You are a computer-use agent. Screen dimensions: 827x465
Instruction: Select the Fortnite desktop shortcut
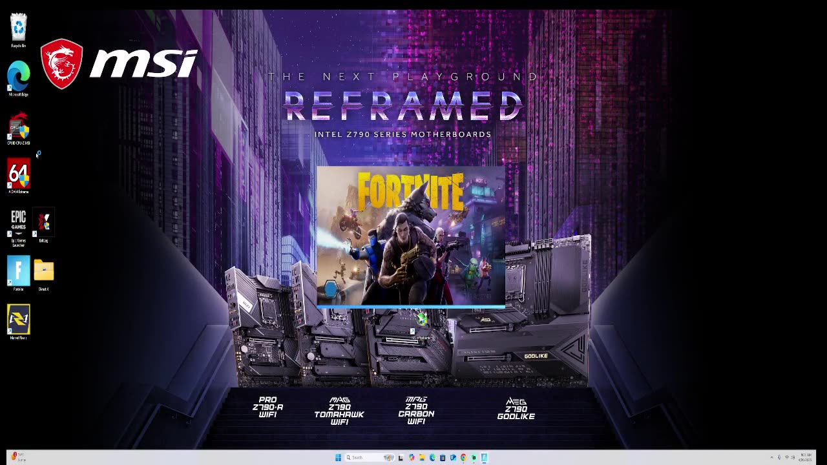coord(19,274)
